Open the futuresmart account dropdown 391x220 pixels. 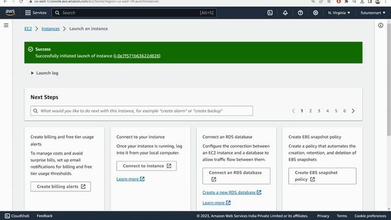(373, 13)
